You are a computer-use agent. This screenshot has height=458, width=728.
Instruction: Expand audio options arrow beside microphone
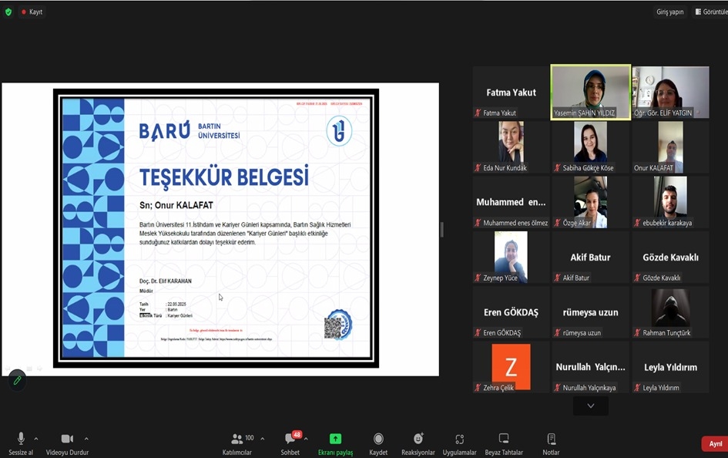36,439
